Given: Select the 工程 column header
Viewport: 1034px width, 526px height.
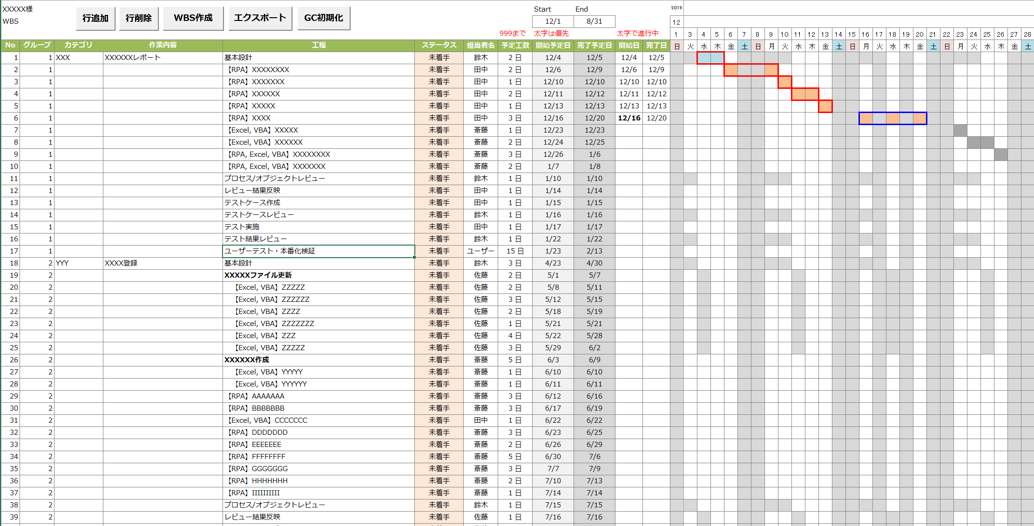Looking at the screenshot, I should pos(318,45).
